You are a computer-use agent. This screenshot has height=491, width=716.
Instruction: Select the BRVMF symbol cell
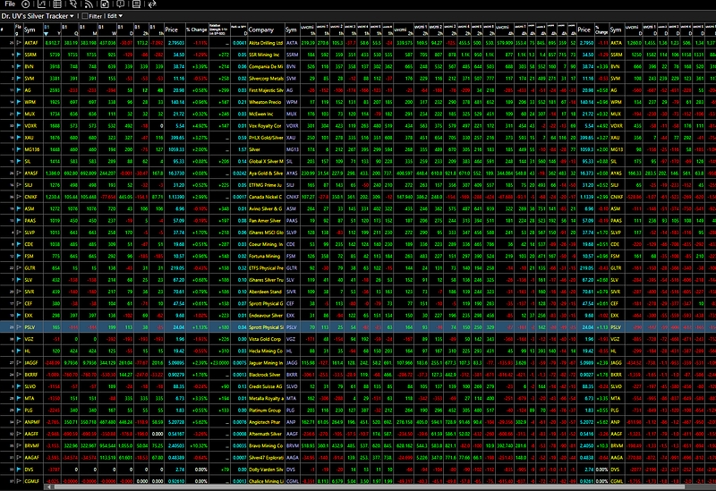33,445
